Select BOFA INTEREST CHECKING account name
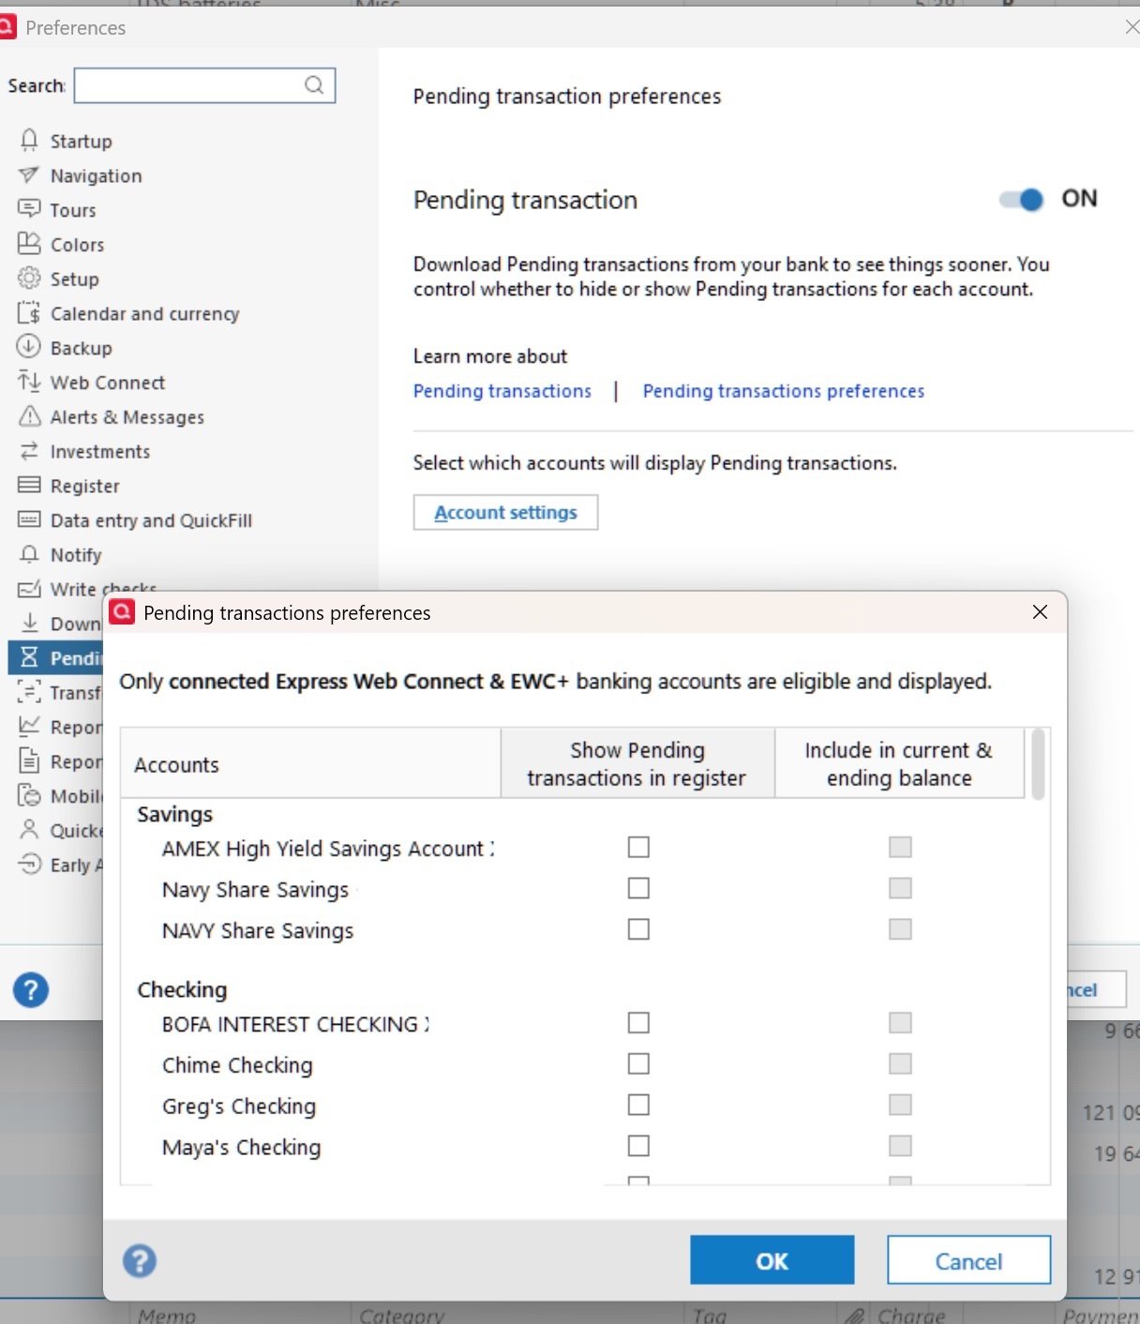Image resolution: width=1140 pixels, height=1324 pixels. point(295,1024)
